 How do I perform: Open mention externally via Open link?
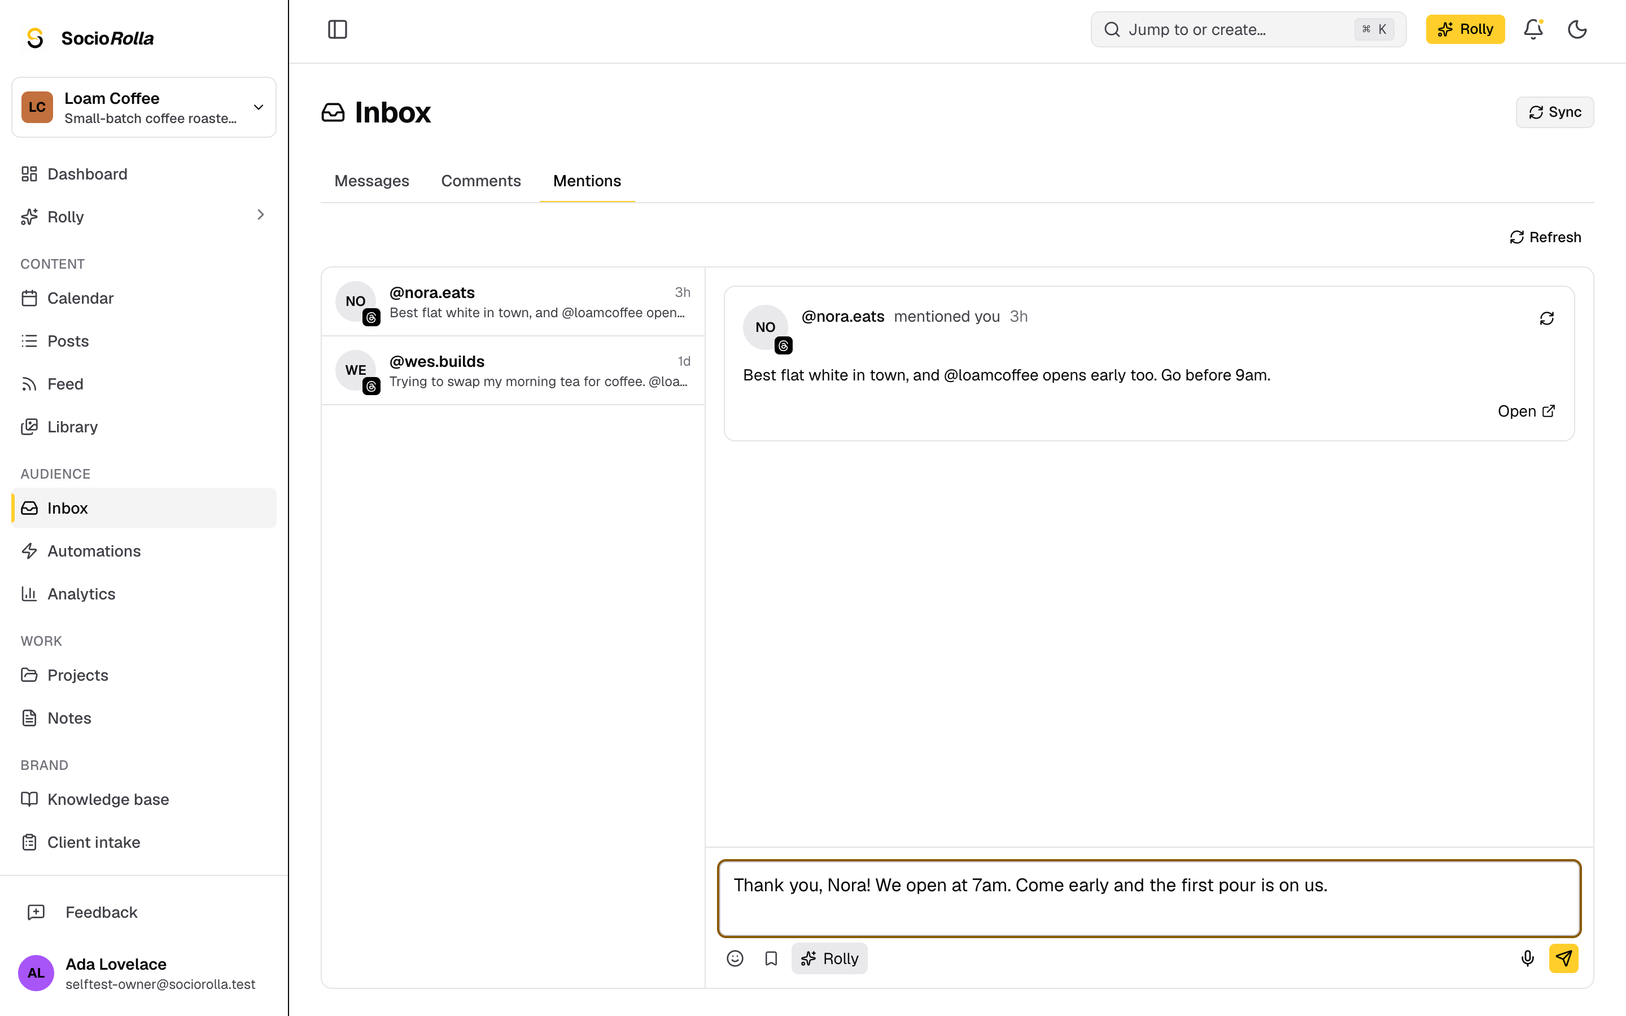click(x=1526, y=411)
